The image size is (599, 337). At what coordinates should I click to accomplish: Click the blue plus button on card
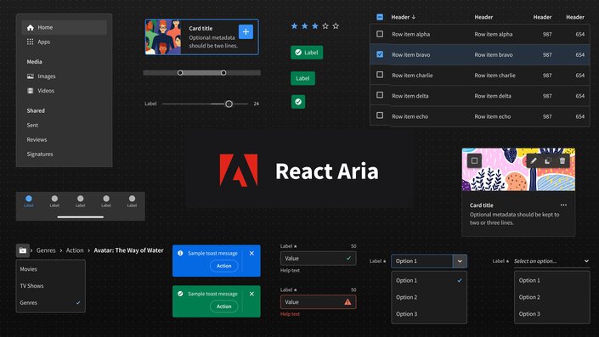pos(246,31)
